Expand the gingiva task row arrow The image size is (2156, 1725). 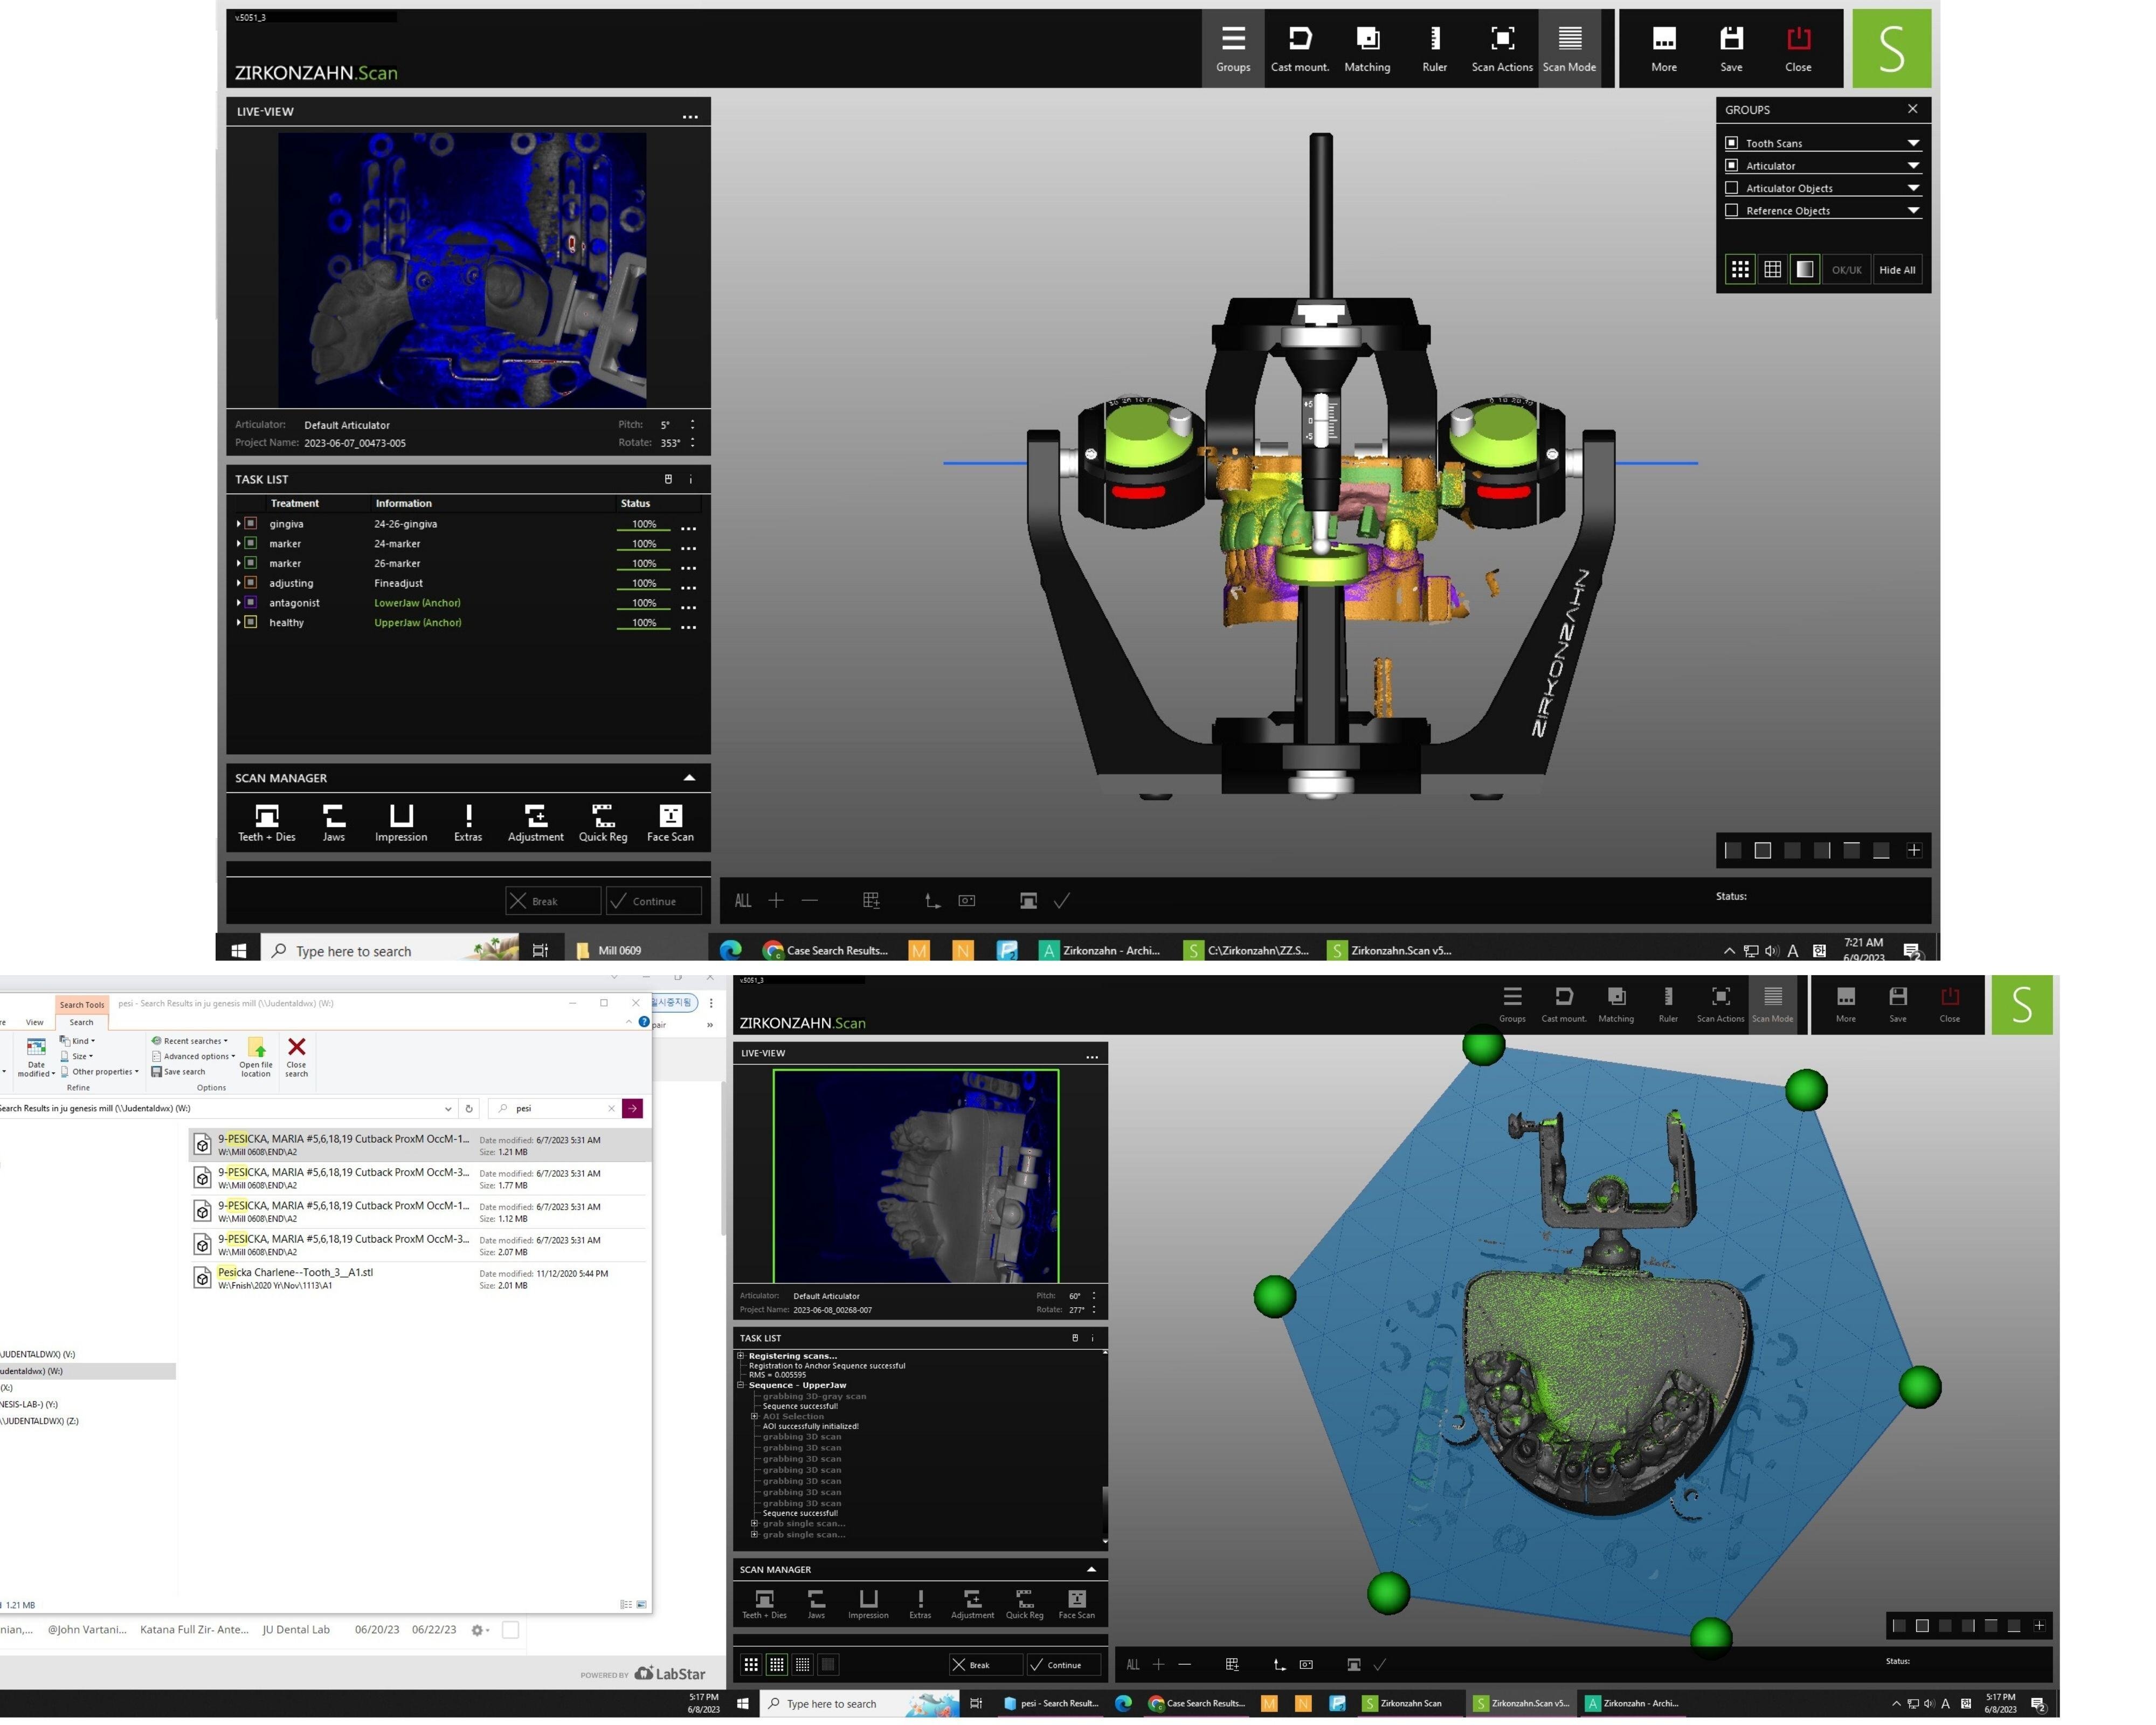click(238, 523)
